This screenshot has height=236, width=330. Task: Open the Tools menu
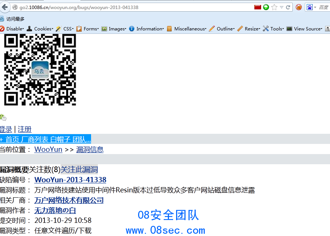274,29
